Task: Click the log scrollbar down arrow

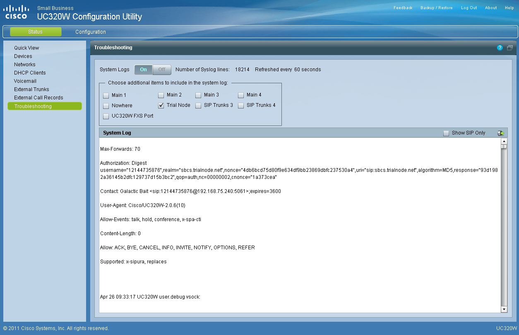Action: click(x=504, y=309)
